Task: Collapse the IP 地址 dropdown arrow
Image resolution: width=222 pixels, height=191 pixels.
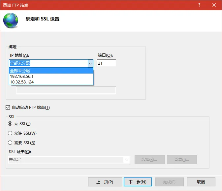Action: [90, 63]
